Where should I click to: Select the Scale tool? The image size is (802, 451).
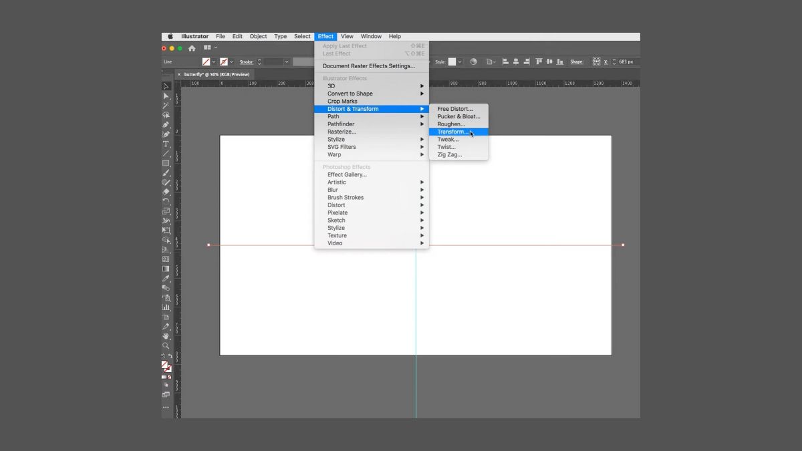pyautogui.click(x=166, y=211)
